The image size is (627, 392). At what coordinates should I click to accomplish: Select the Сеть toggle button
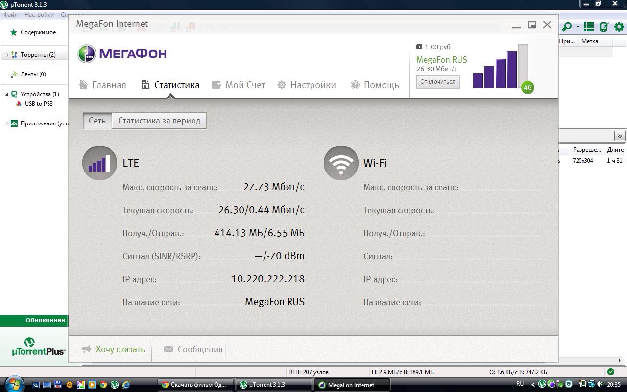pyautogui.click(x=97, y=121)
